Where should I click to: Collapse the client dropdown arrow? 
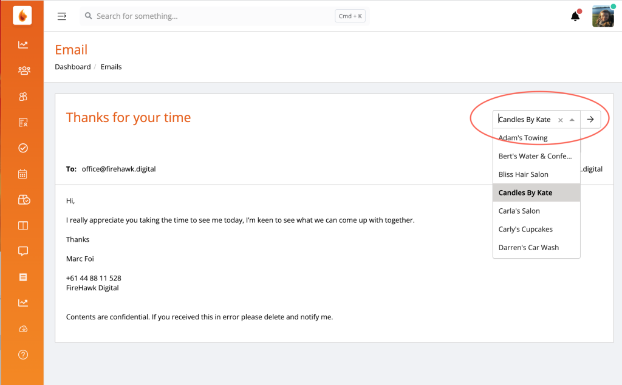click(x=572, y=120)
